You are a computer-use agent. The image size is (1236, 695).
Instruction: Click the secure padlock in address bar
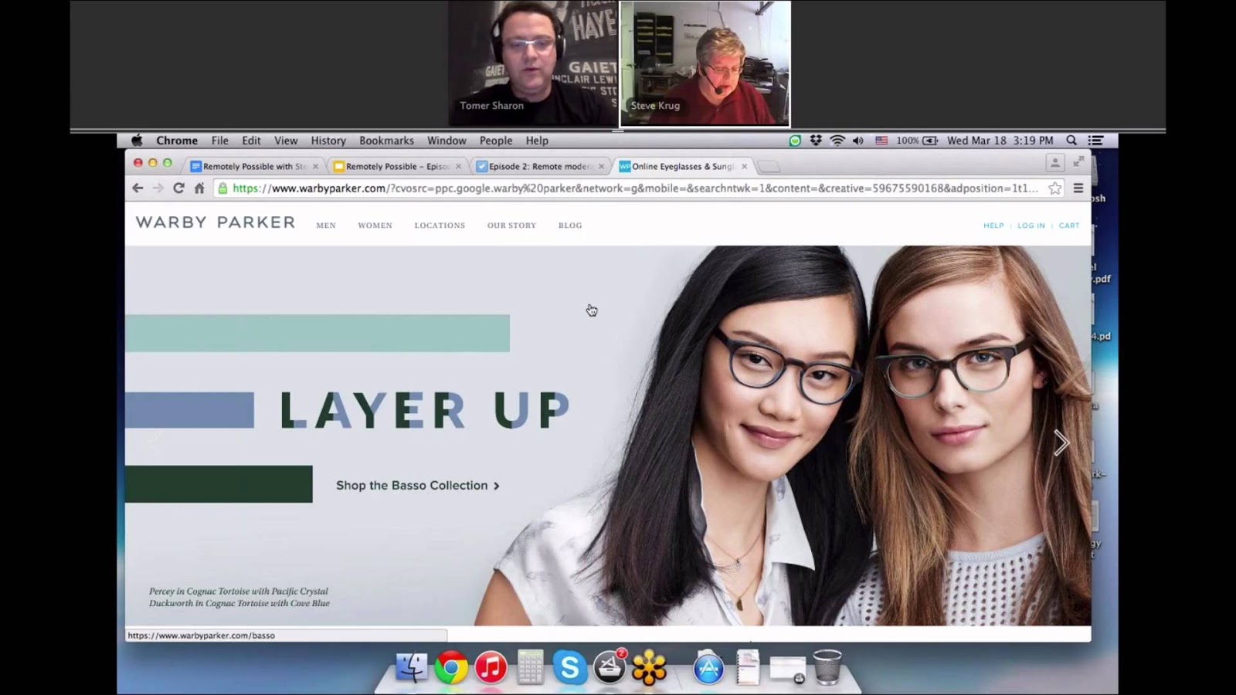(x=222, y=188)
